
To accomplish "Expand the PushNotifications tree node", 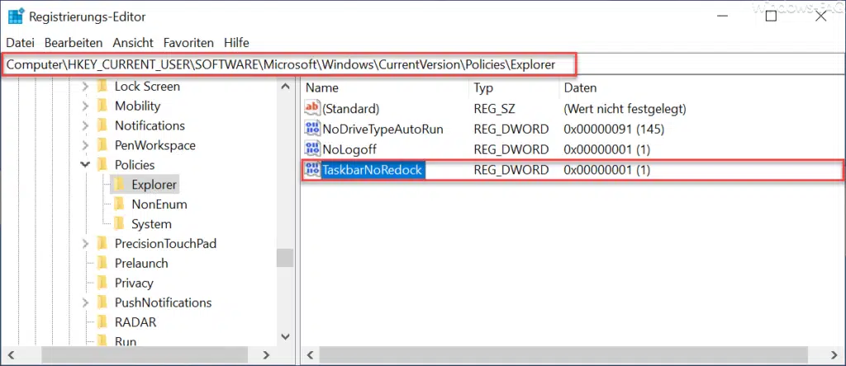I will coord(85,303).
